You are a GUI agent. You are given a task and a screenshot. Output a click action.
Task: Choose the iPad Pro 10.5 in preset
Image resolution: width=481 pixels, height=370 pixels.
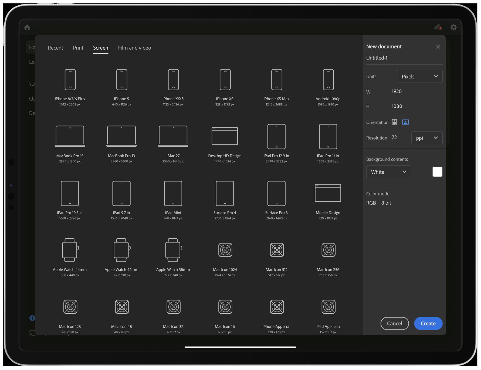(x=70, y=201)
